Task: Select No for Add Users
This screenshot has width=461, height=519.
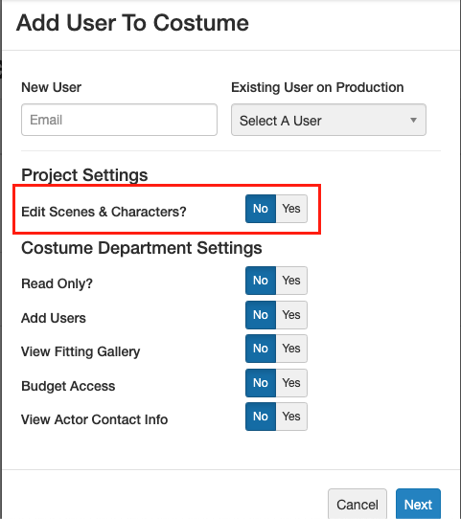Action: 261,315
